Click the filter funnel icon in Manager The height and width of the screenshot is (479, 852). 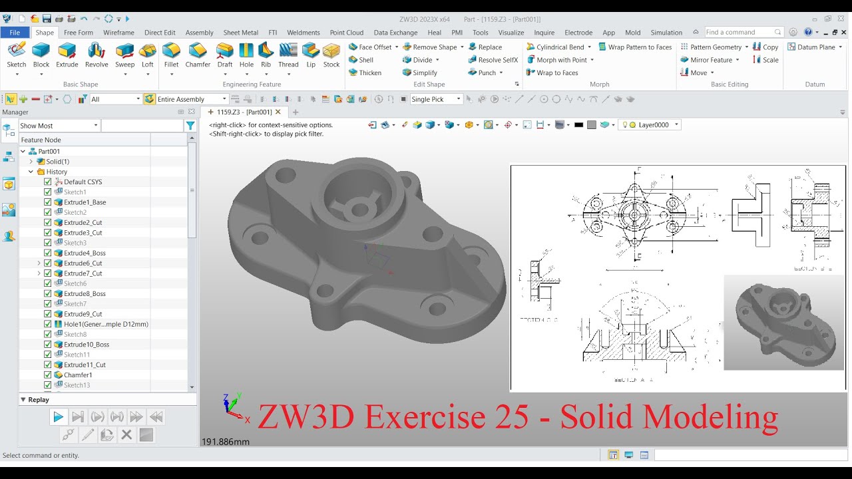[x=190, y=126]
